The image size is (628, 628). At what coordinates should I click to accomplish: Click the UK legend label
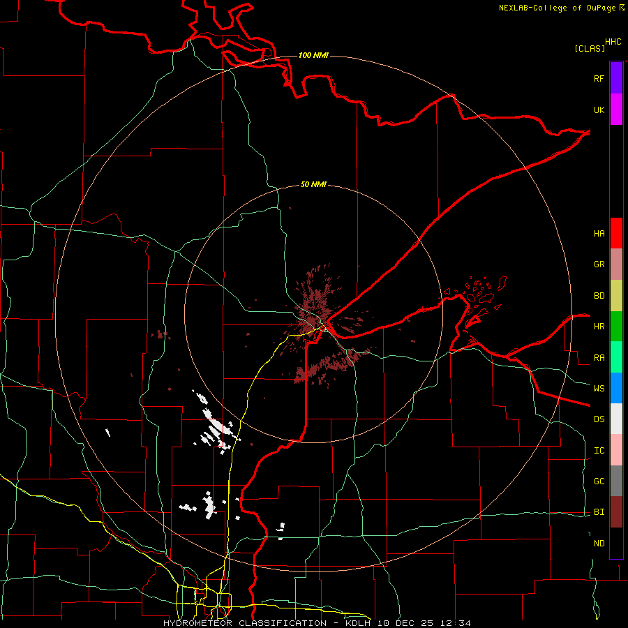[599, 110]
